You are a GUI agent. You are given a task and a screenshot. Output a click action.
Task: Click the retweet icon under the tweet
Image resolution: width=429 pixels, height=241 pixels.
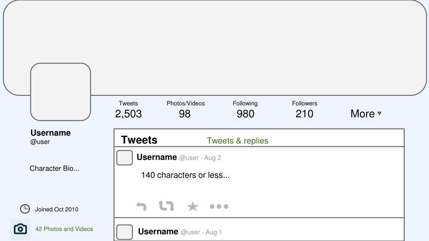166,206
